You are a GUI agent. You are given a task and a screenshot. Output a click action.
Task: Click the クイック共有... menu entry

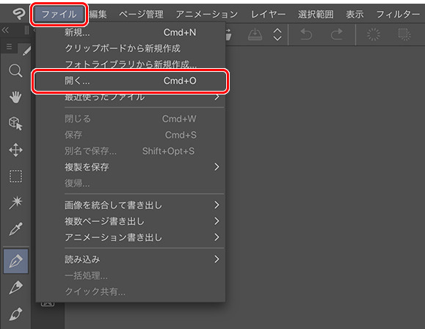click(131, 292)
